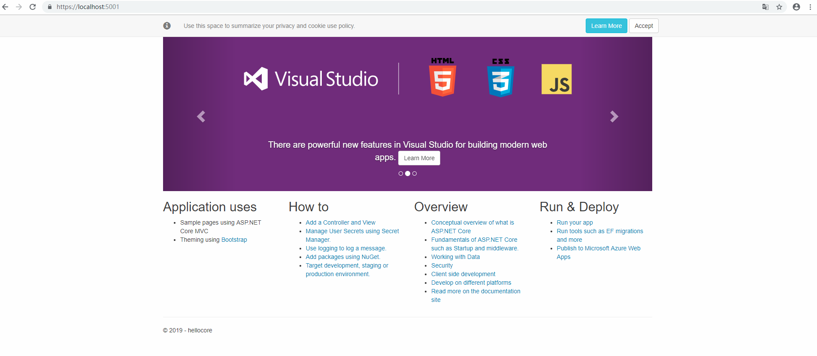
Task: Open Publish to Microsoft Azure Web Apps
Action: pyautogui.click(x=599, y=253)
